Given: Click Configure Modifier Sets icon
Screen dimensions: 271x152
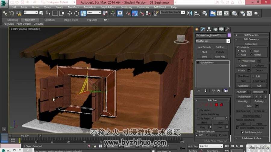Looking at the screenshot, I should [x=226, y=91].
